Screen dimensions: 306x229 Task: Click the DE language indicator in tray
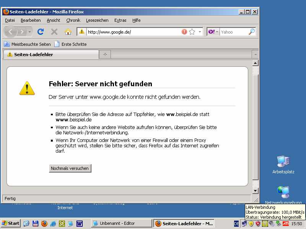pos(236,224)
